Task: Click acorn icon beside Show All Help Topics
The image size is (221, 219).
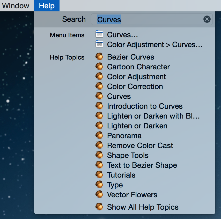Action: (x=99, y=207)
